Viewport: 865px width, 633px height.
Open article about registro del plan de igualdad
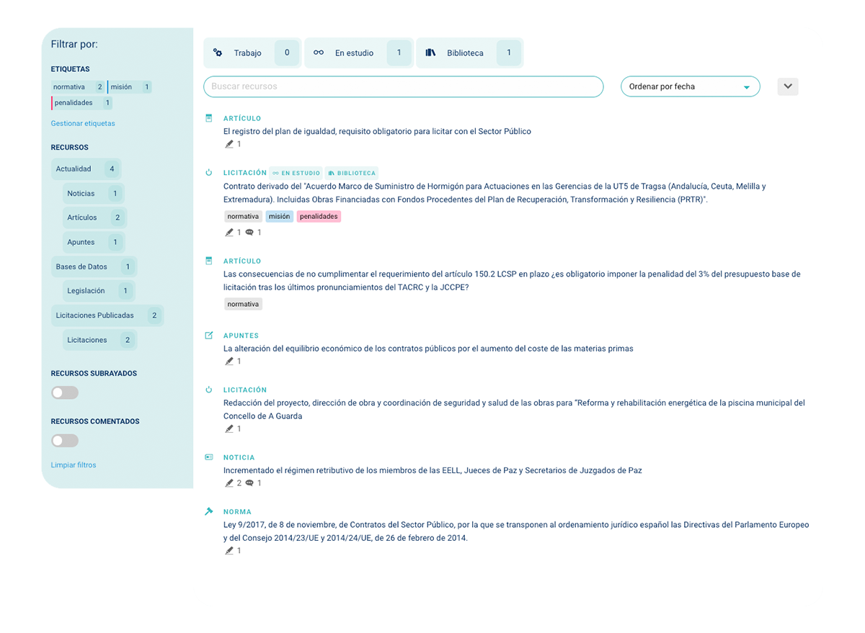coord(377,131)
